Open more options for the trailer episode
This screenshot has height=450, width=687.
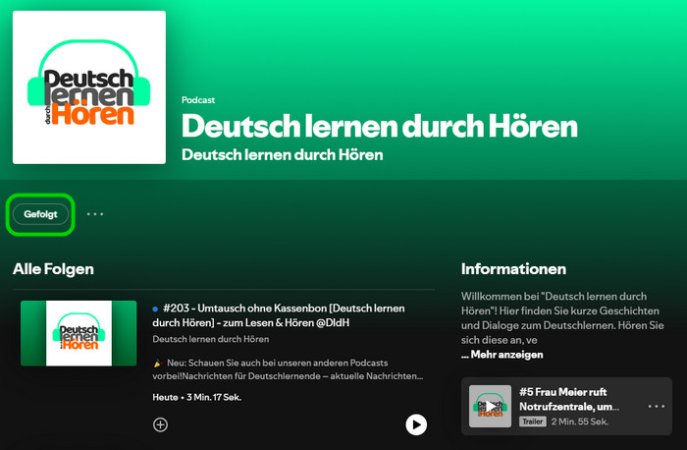point(657,406)
